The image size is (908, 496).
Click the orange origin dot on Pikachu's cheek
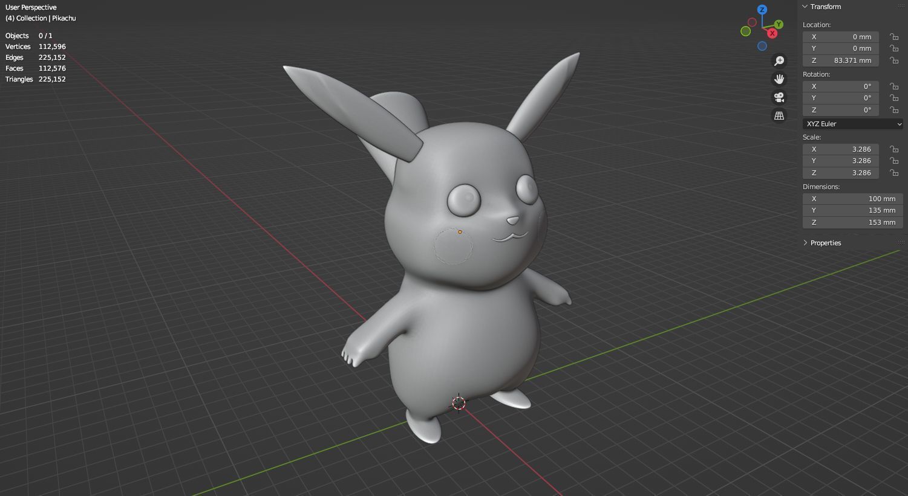click(x=460, y=232)
